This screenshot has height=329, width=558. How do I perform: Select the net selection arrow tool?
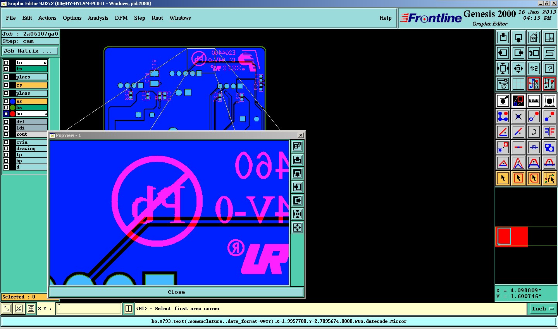point(549,178)
